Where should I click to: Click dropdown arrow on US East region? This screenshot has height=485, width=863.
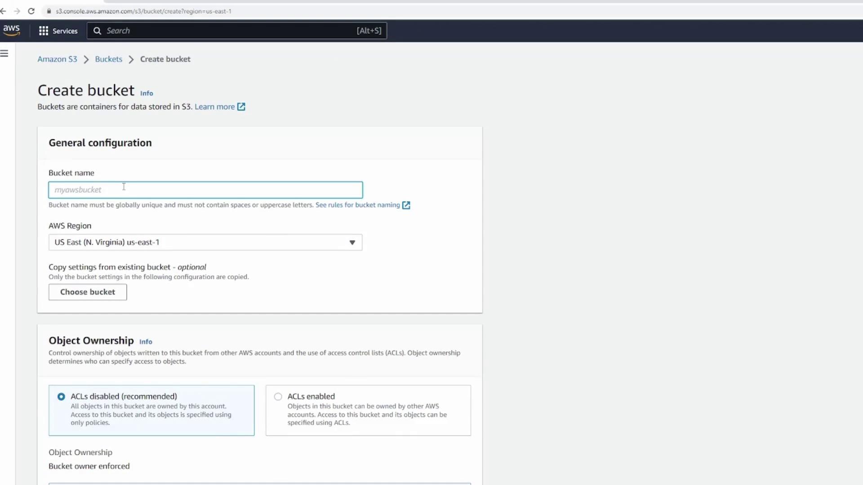pyautogui.click(x=352, y=242)
